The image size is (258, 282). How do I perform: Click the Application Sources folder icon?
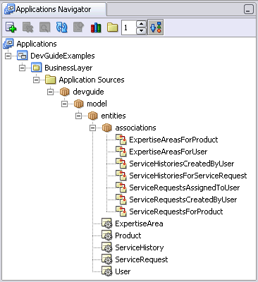[50, 80]
